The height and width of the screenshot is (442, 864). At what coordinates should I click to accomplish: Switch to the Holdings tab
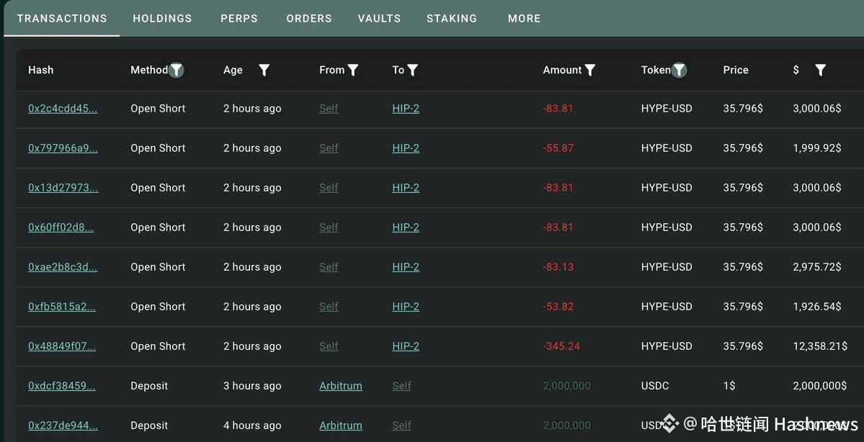click(x=162, y=18)
